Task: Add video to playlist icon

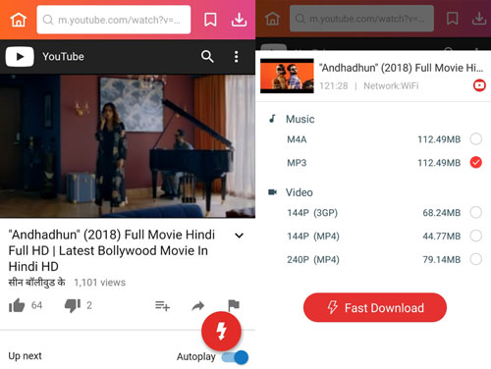Action: tap(162, 306)
